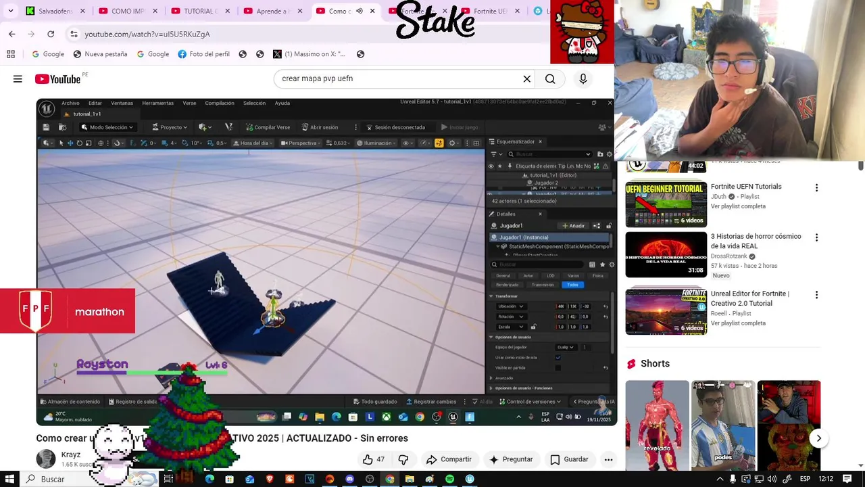Start Iniciar juego play button
865x487 pixels.
click(460, 127)
